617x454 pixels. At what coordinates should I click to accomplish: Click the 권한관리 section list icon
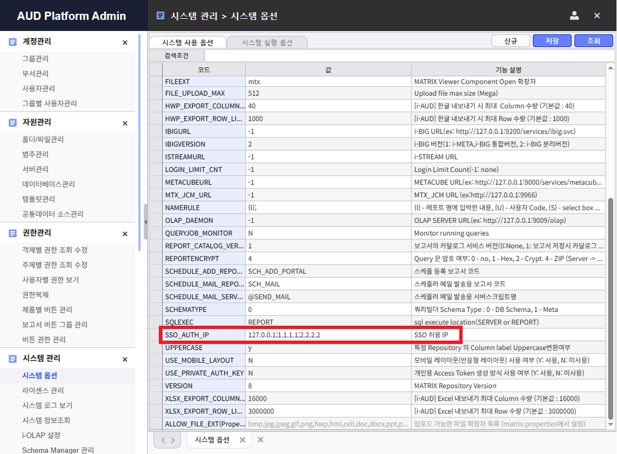click(13, 233)
